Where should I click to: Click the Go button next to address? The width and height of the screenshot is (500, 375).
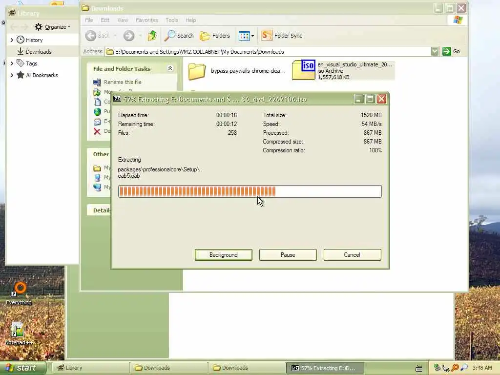[451, 51]
